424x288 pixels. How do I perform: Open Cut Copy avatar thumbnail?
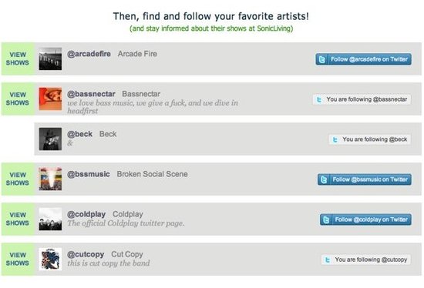(50, 259)
